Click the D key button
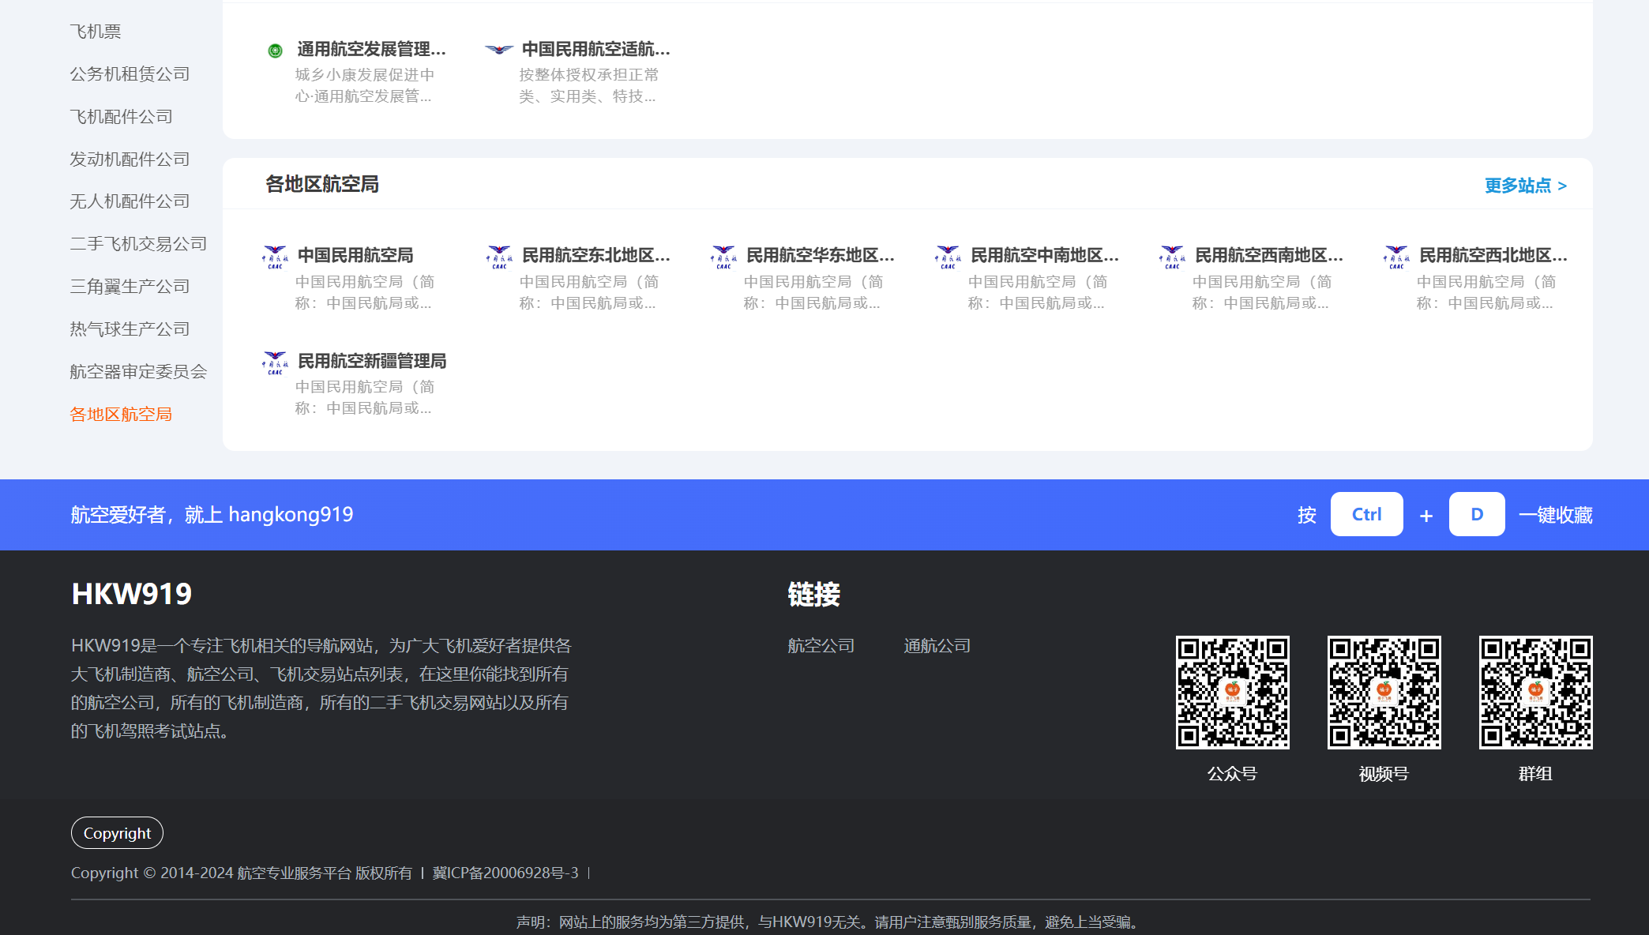Image resolution: width=1649 pixels, height=935 pixels. (x=1477, y=514)
